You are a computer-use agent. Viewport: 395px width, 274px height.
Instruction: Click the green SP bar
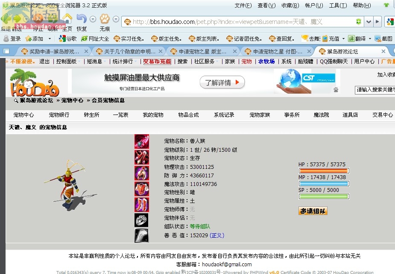tap(324, 196)
